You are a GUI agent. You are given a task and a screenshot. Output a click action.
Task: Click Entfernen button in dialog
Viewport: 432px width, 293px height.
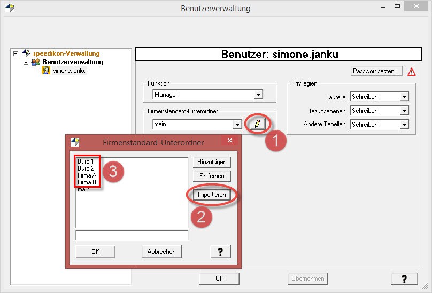[212, 176]
